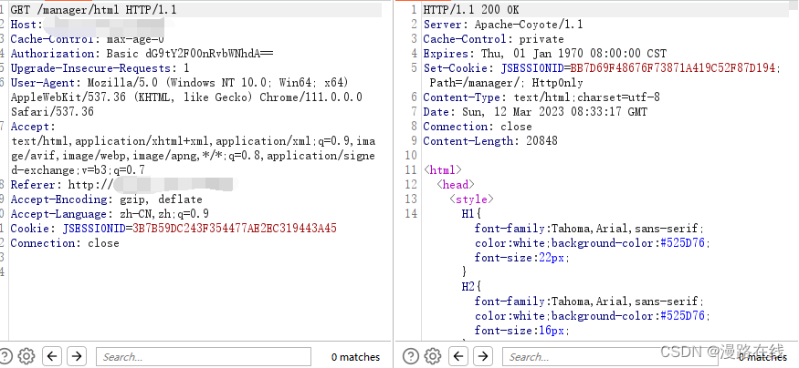This screenshot has width=799, height=368.
Task: Open search settings gear in request panel
Action: [x=26, y=356]
